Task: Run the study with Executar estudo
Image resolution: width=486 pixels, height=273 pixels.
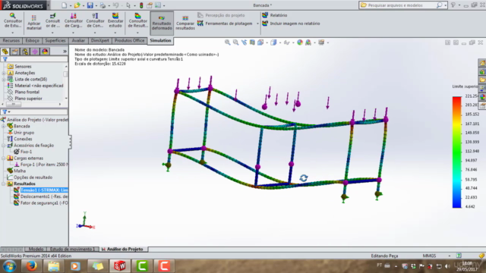Action: click(115, 20)
